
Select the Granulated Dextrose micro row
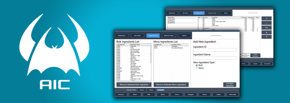171,48
